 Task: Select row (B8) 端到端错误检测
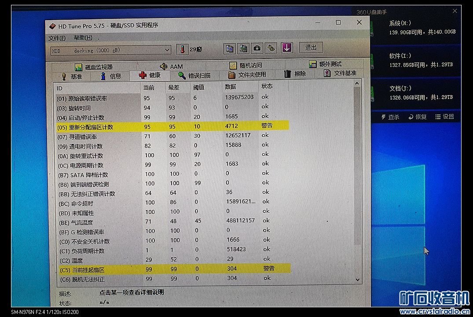pos(173,184)
